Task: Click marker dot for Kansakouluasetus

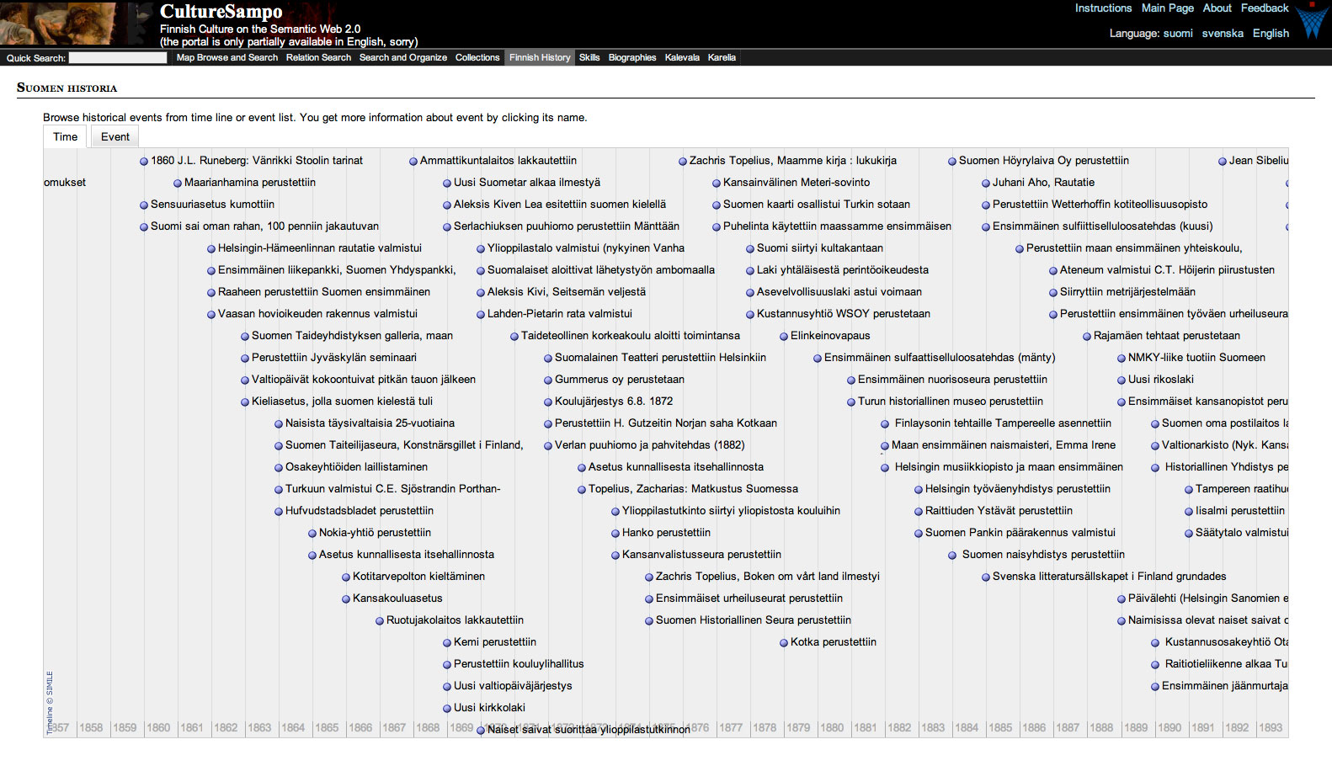Action: [346, 599]
